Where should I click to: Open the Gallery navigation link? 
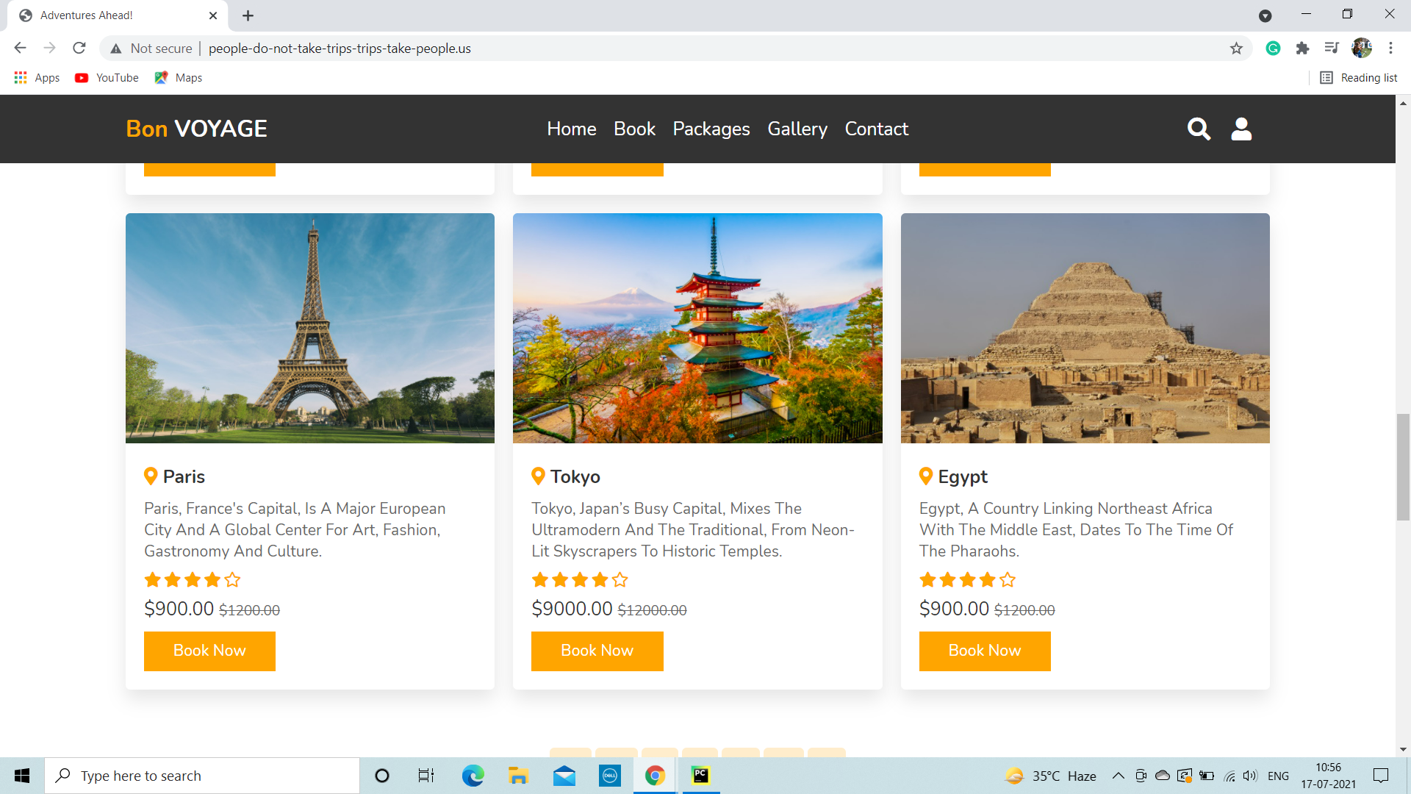click(x=797, y=129)
